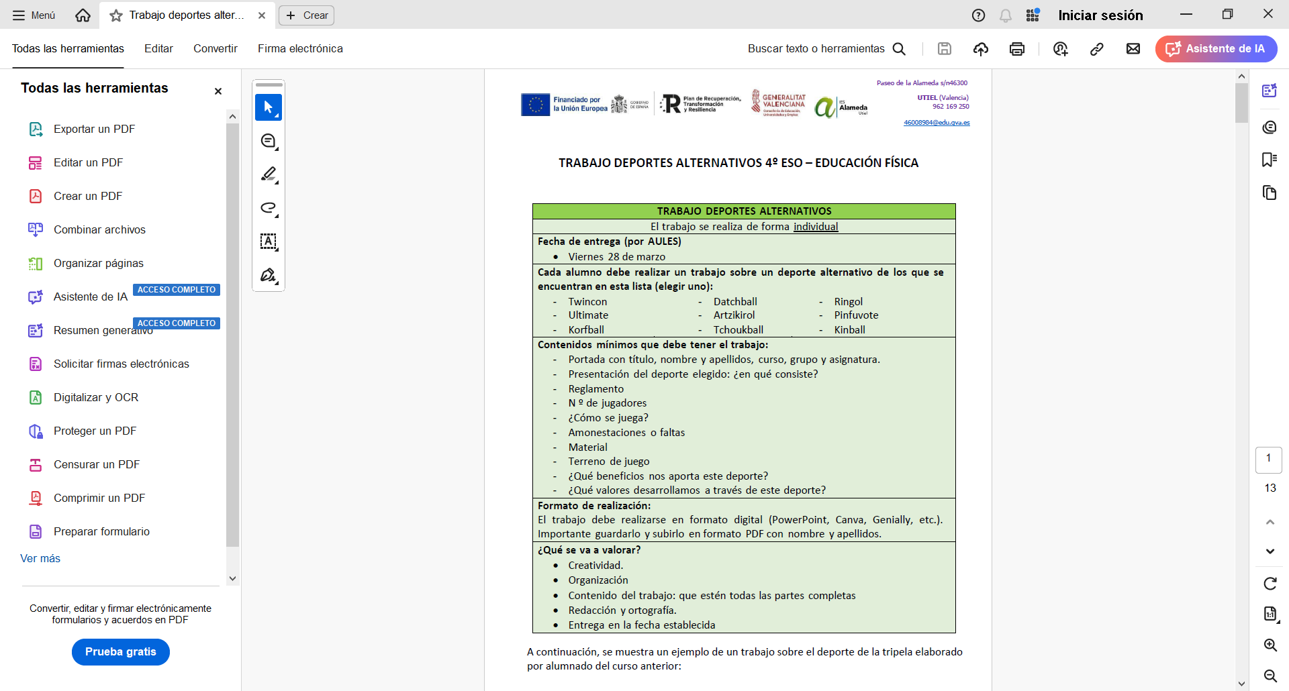Image resolution: width=1289 pixels, height=691 pixels.
Task: Open the Convertir tab
Action: tap(216, 49)
